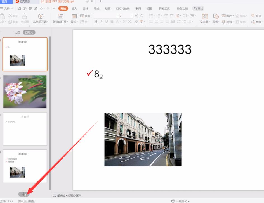Open the Replace (替换) dropdown
The image size is (264, 203).
(x=257, y=22)
